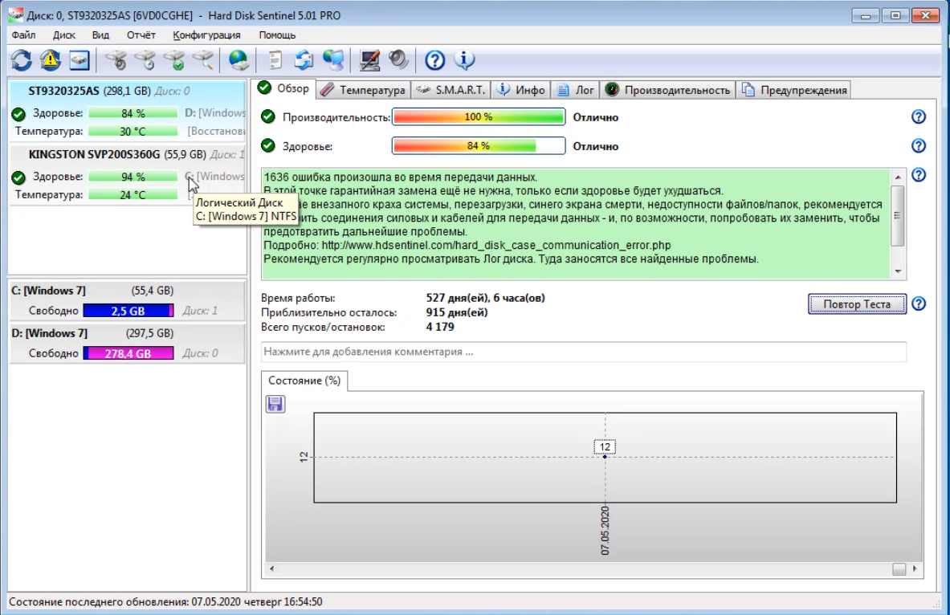Click the KINGSTON health 94 % bar

tap(133, 177)
